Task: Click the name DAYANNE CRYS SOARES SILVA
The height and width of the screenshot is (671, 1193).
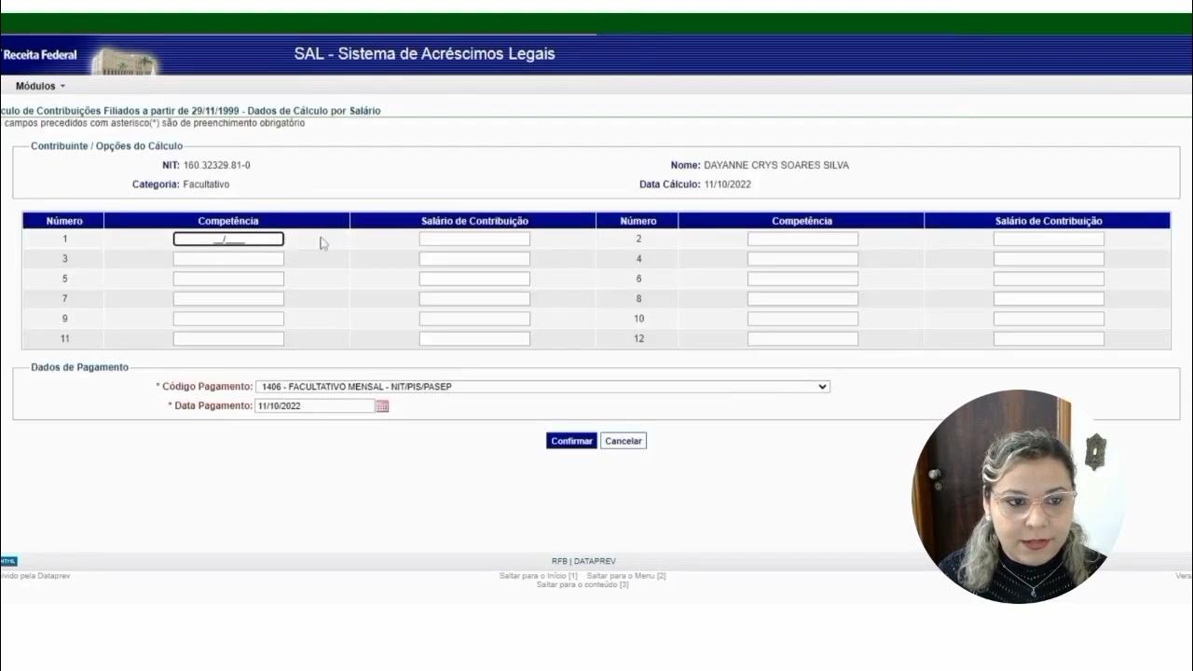Action: [776, 166]
